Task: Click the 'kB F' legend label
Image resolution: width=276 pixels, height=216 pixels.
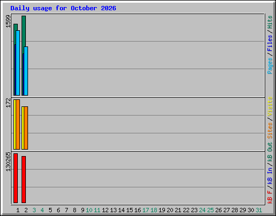Action: point(270,197)
